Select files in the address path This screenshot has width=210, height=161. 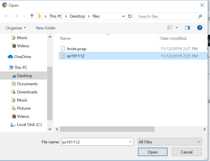click(96, 16)
